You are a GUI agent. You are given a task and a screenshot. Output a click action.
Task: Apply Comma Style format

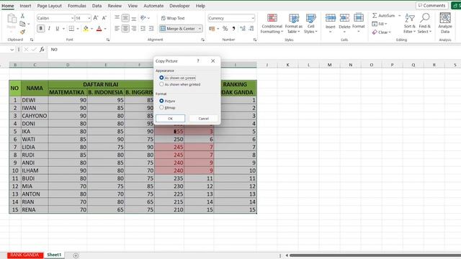[x=233, y=29]
